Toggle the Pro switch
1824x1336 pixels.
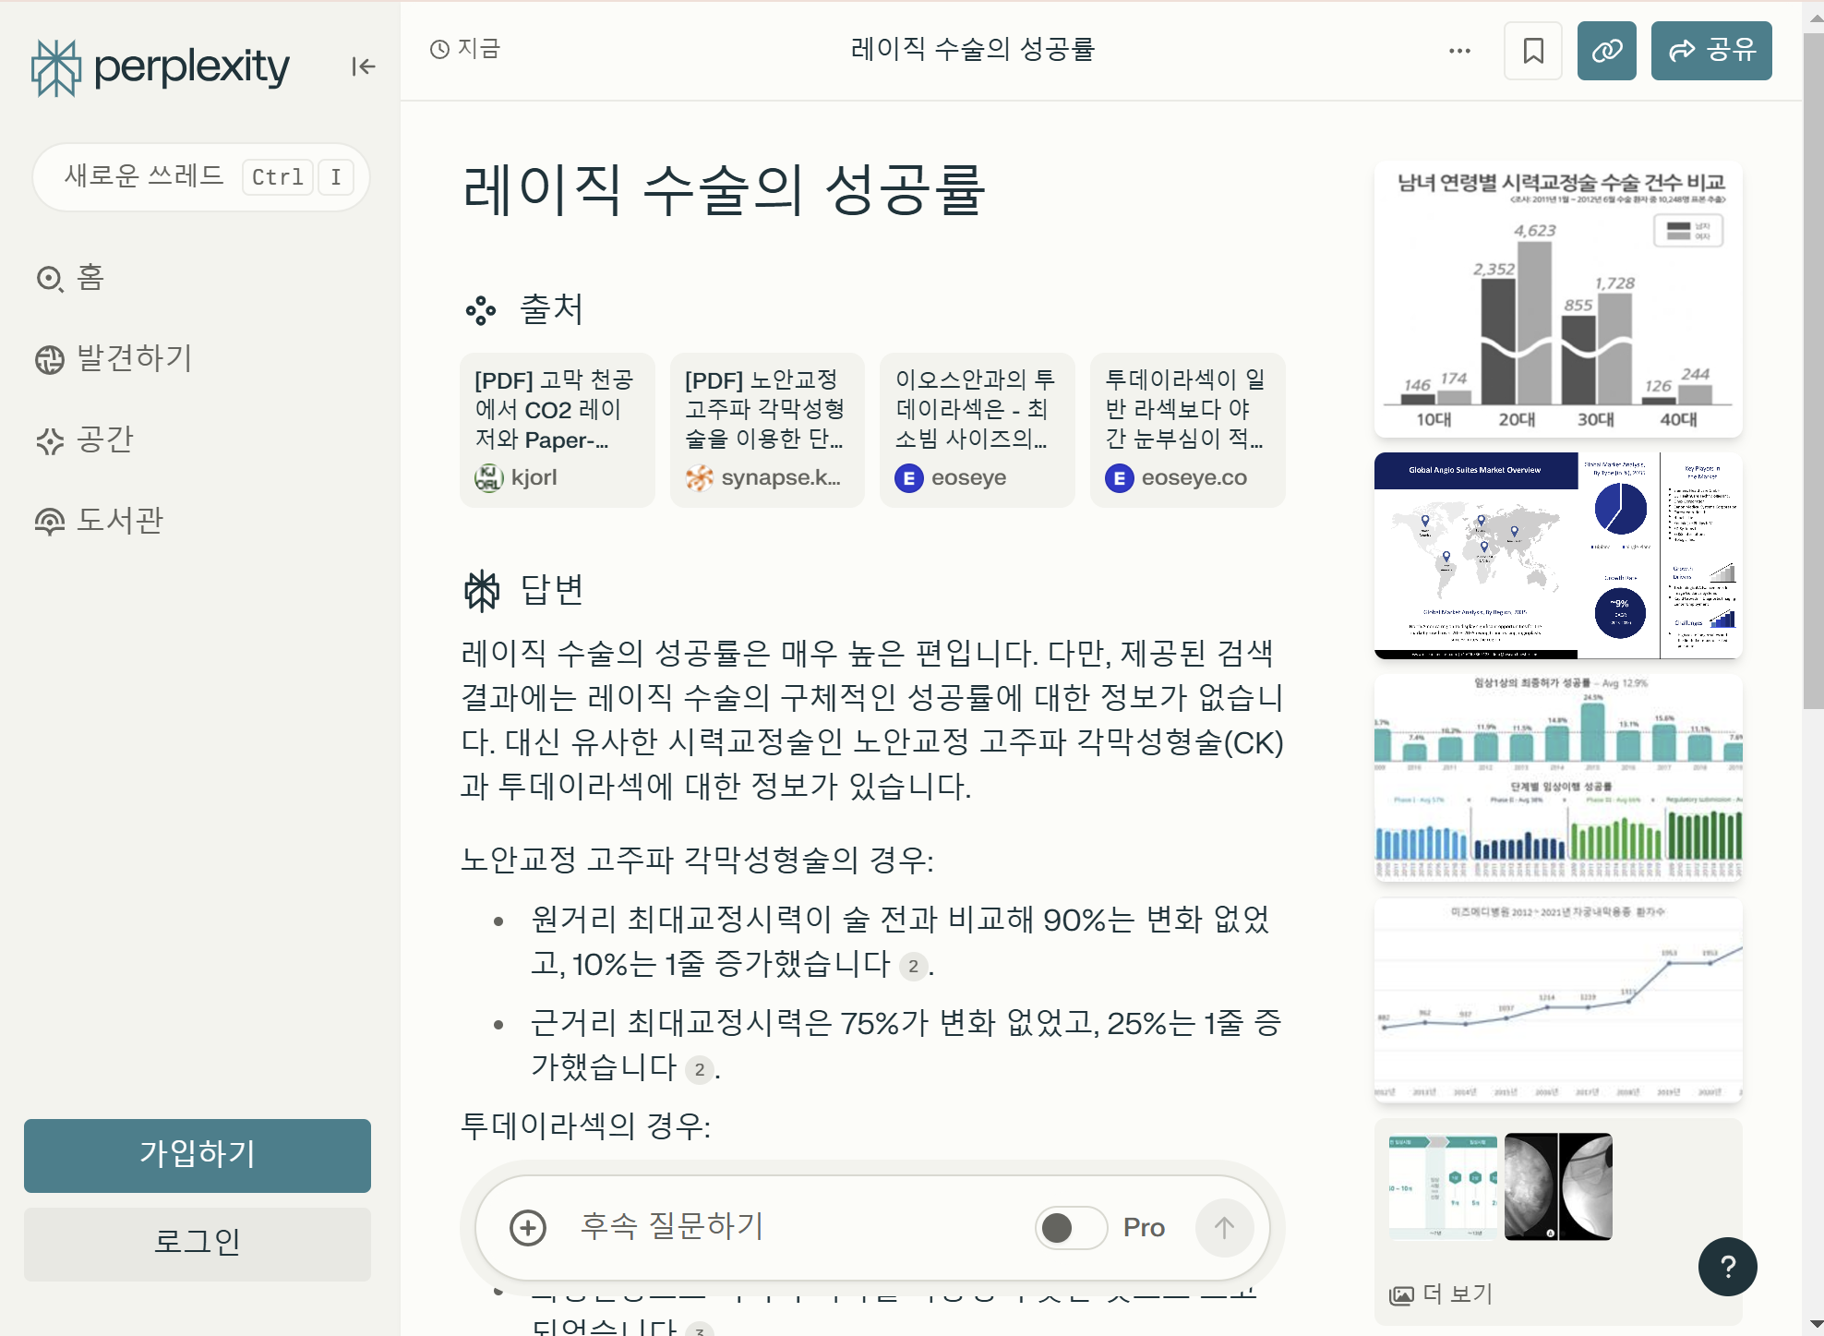coord(1071,1228)
